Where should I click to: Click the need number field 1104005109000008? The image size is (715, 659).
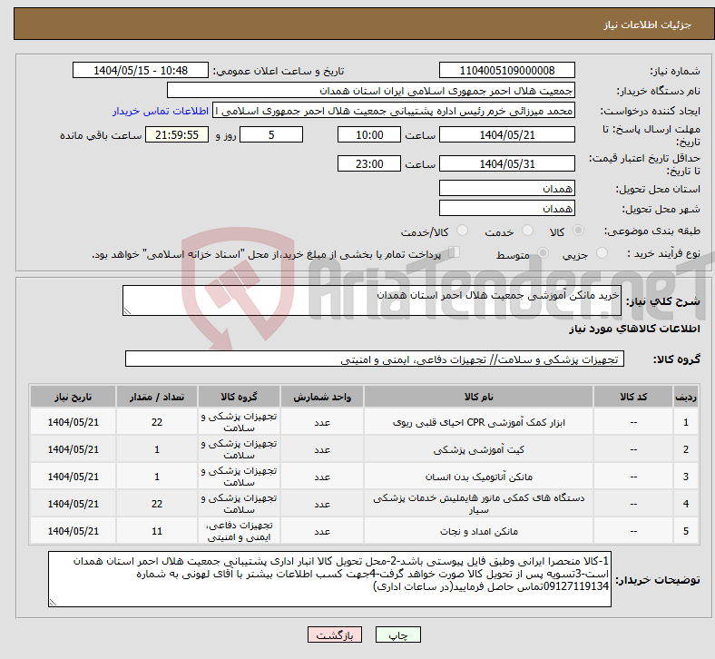pos(506,71)
